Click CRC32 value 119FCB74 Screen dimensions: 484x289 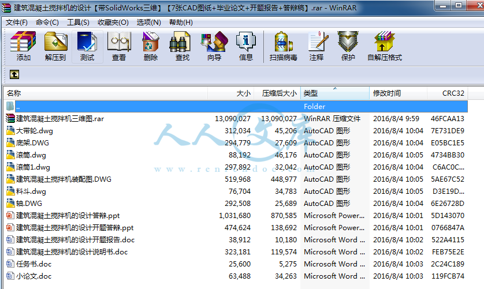(448, 276)
